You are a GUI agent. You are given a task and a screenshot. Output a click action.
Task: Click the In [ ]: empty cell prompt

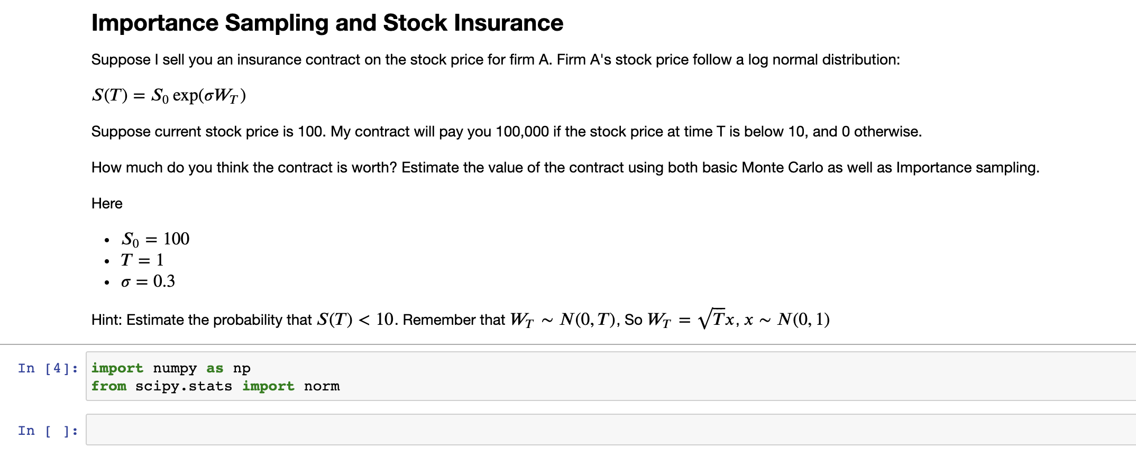[x=48, y=431]
